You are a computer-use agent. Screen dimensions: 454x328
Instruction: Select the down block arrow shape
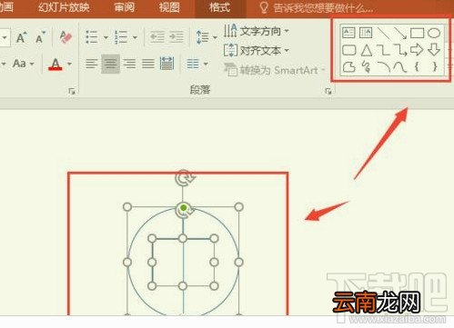(434, 50)
